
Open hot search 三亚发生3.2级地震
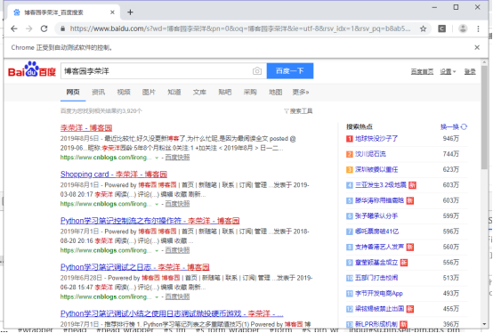[x=381, y=185]
